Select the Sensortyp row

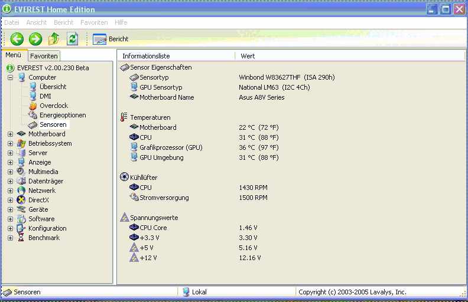(x=232, y=77)
